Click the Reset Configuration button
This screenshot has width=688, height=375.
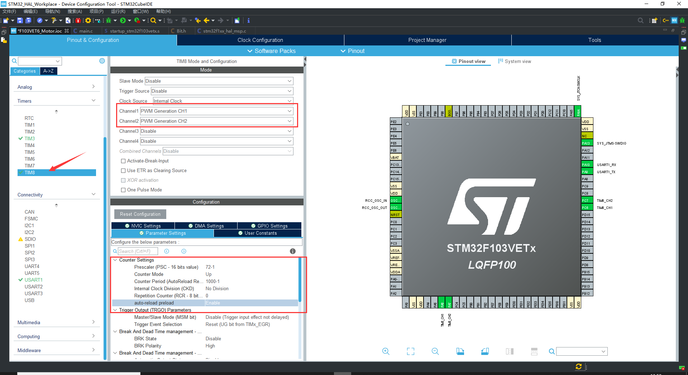140,214
